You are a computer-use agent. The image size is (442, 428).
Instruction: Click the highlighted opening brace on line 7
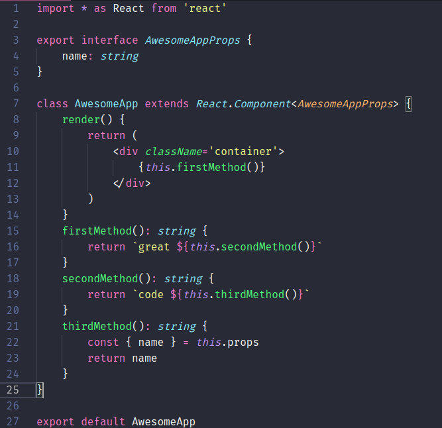pos(408,104)
